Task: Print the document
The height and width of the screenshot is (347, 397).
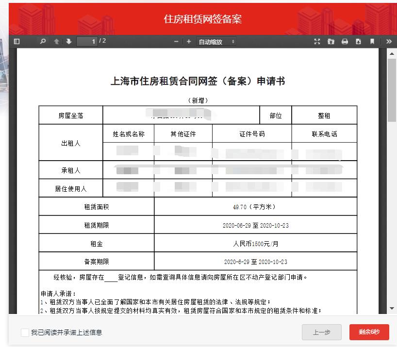Action: click(x=345, y=42)
